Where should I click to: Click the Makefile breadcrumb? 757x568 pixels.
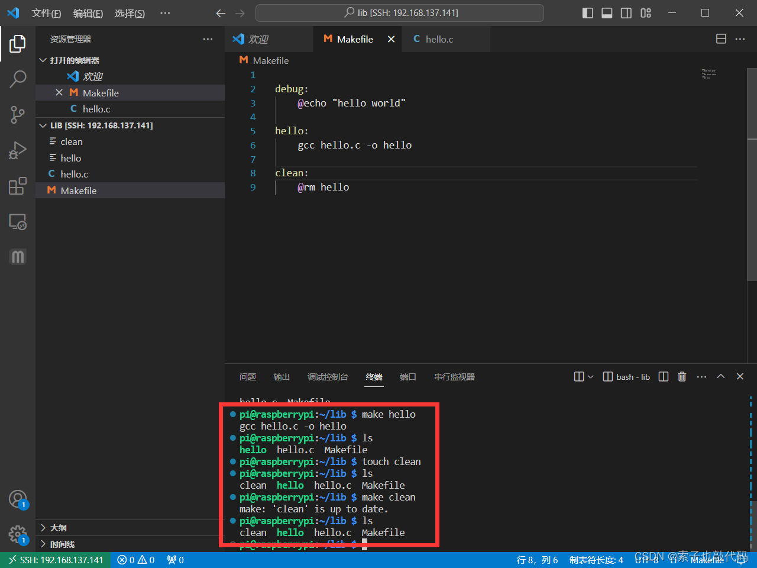264,60
